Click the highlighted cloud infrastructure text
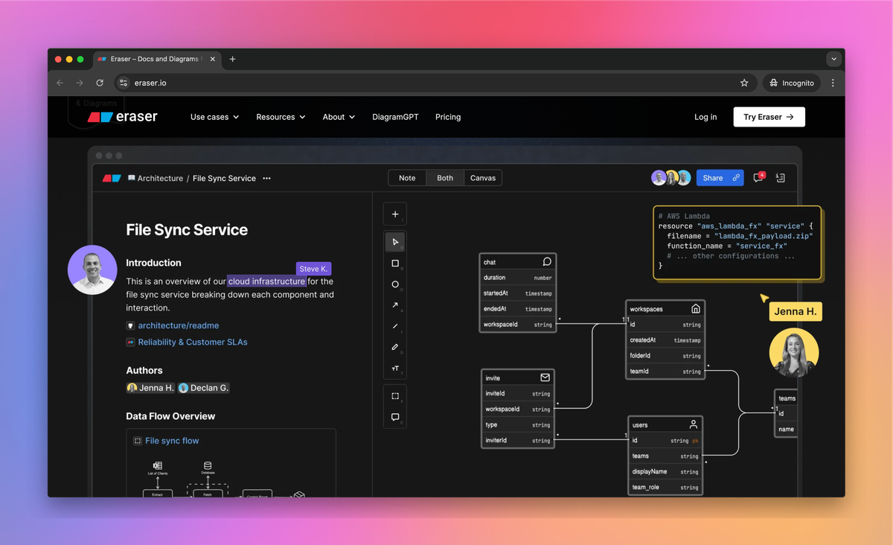The width and height of the screenshot is (893, 545). tap(266, 281)
